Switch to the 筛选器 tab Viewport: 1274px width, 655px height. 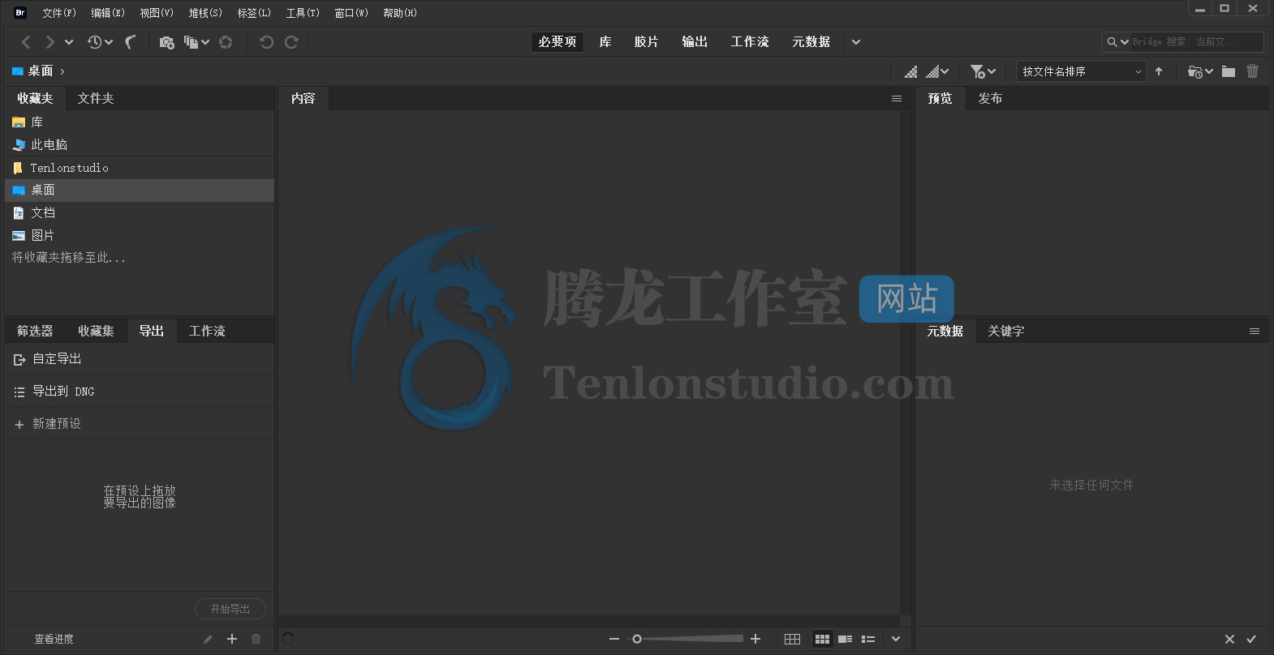pyautogui.click(x=35, y=331)
